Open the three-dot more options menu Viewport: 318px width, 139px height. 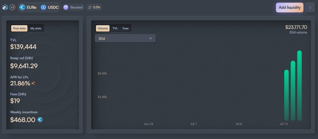click(x=310, y=7)
